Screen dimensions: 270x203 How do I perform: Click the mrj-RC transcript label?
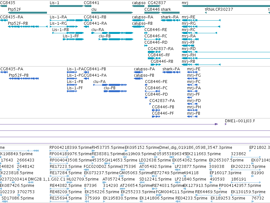pos(188,30)
